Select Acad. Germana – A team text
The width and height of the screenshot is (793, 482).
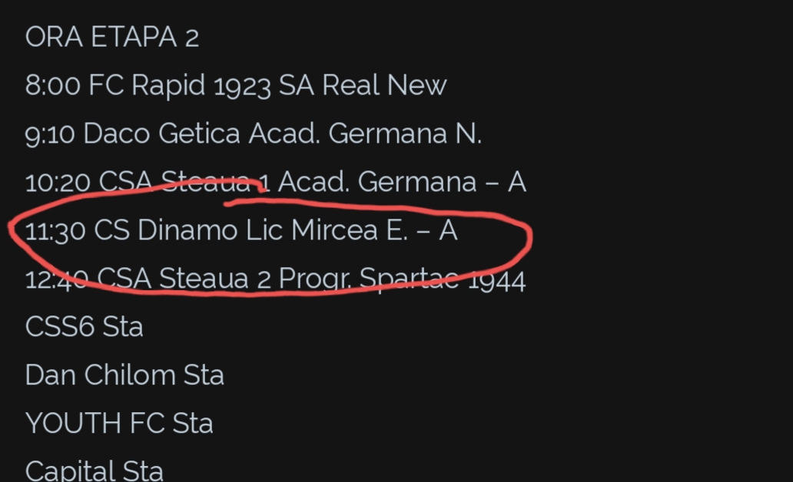coord(402,183)
